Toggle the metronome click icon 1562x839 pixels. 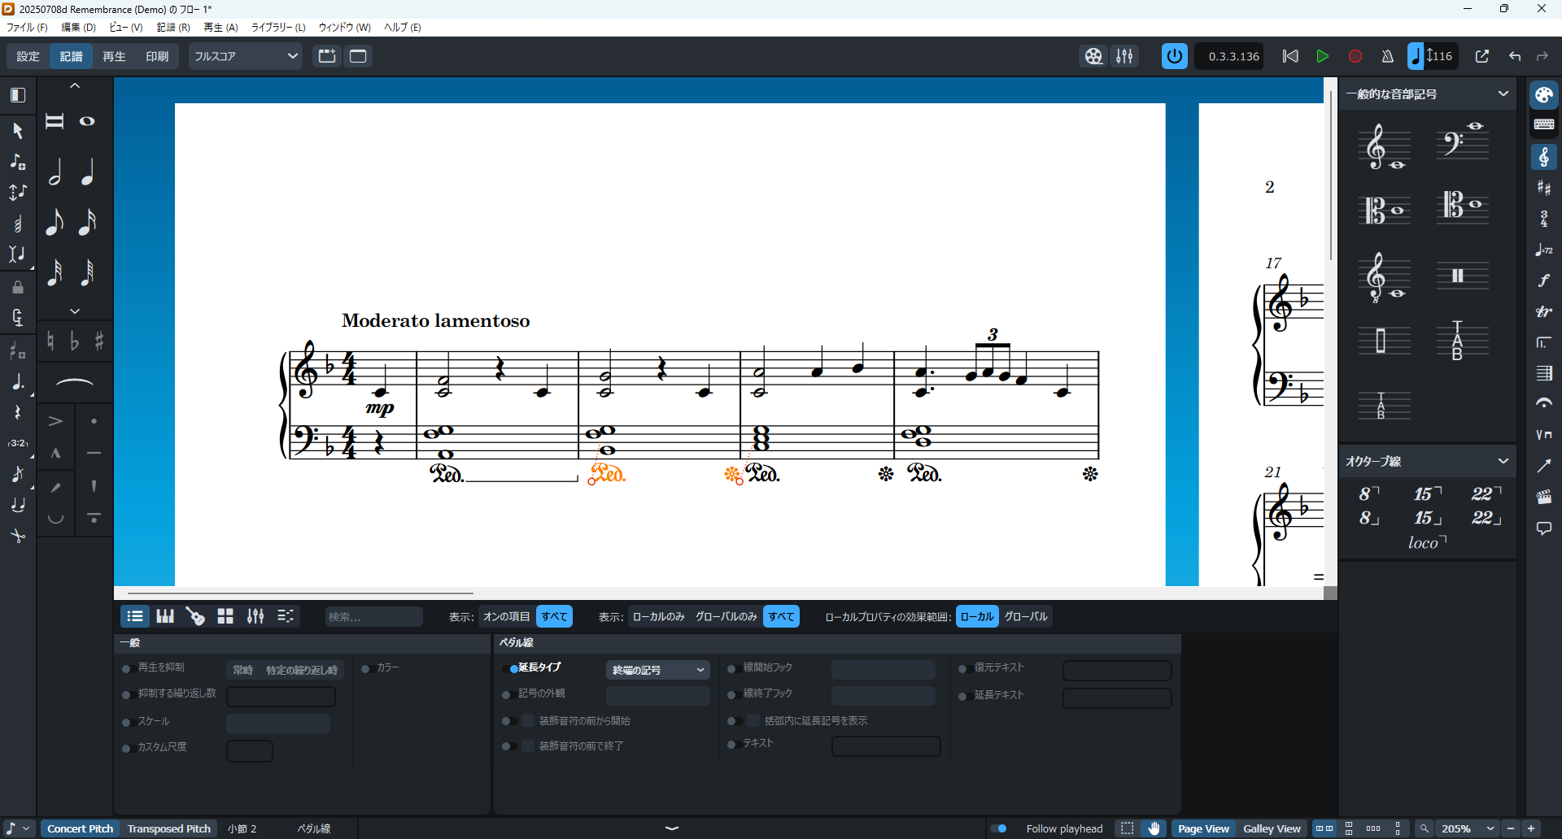(1387, 56)
